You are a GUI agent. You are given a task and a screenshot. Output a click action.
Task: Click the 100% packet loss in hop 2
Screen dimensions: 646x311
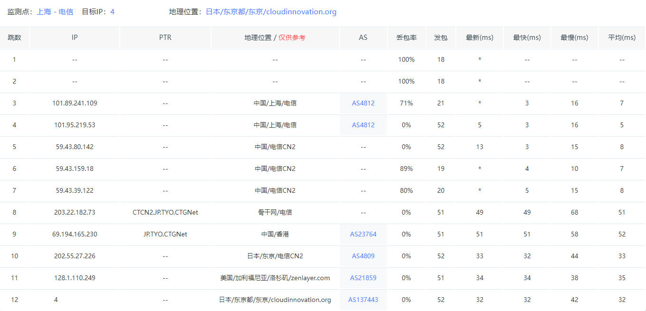(x=406, y=81)
